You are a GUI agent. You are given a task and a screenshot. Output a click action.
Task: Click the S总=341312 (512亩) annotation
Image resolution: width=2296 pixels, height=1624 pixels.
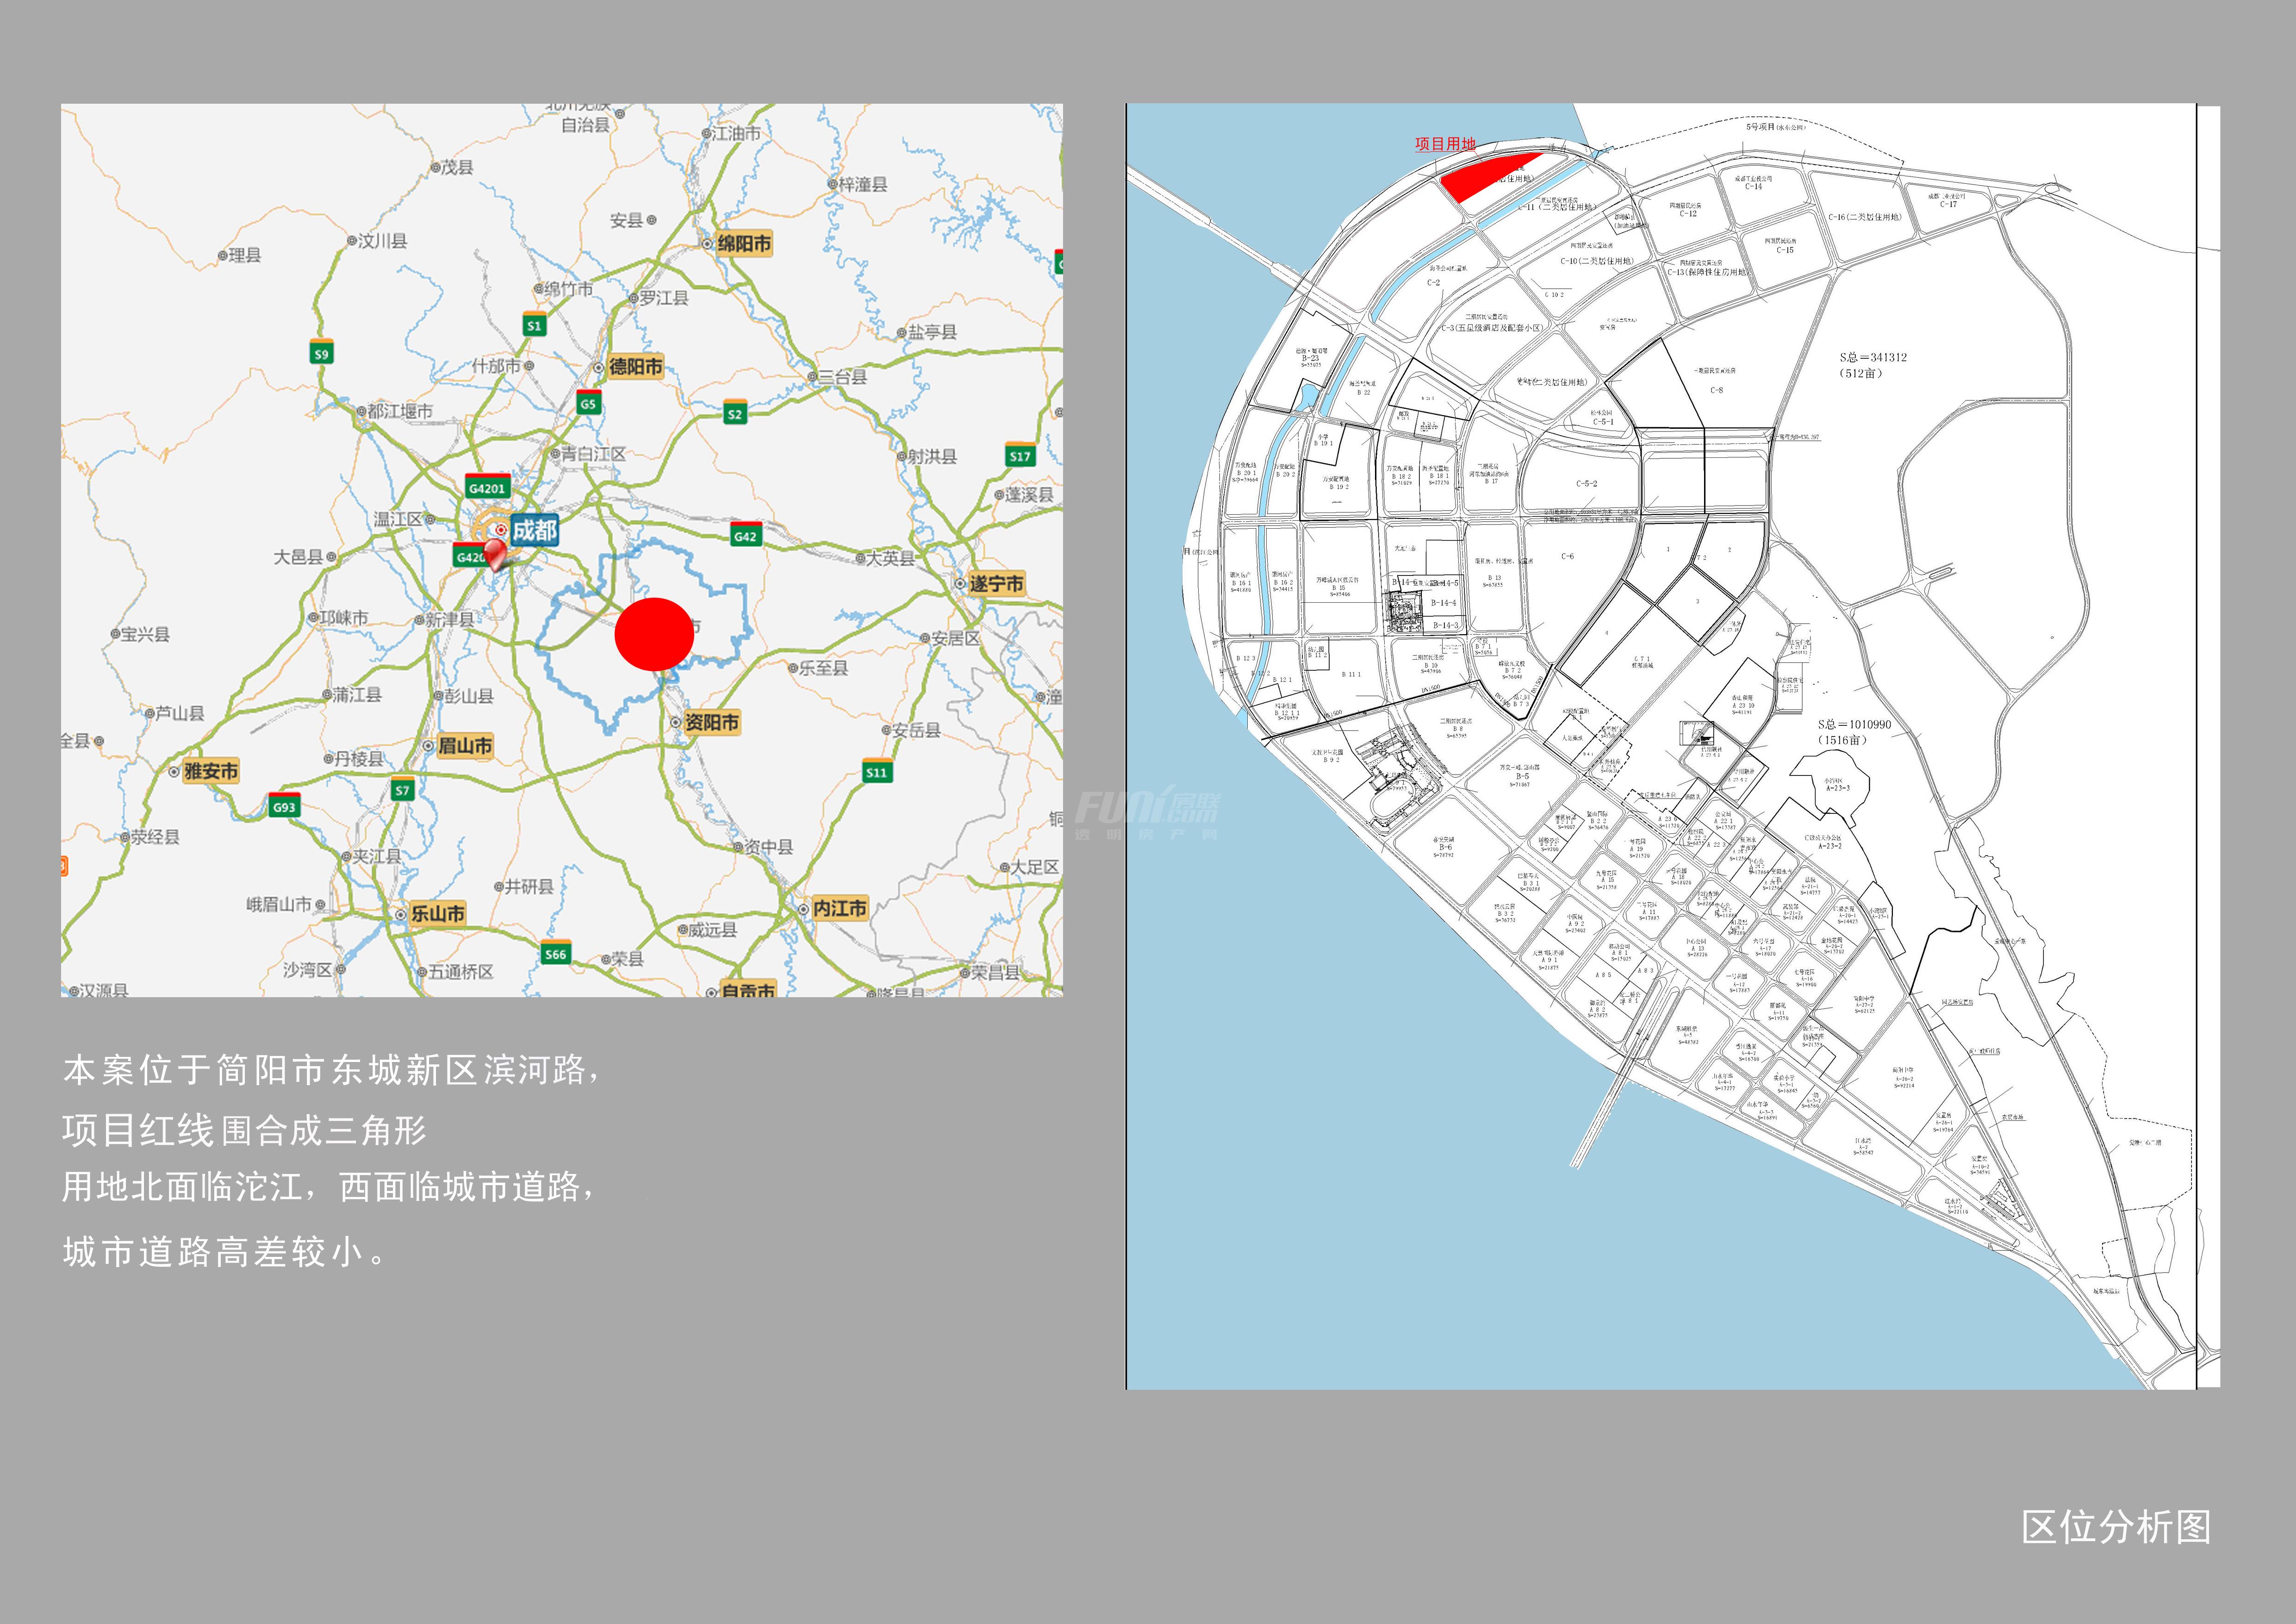point(1873,365)
